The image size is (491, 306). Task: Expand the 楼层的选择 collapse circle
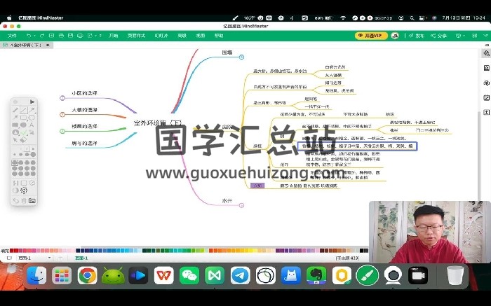tap(62, 131)
